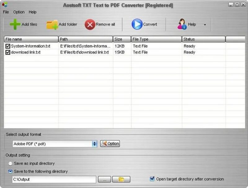Click Ready status of download link.txt row

click(x=189, y=52)
